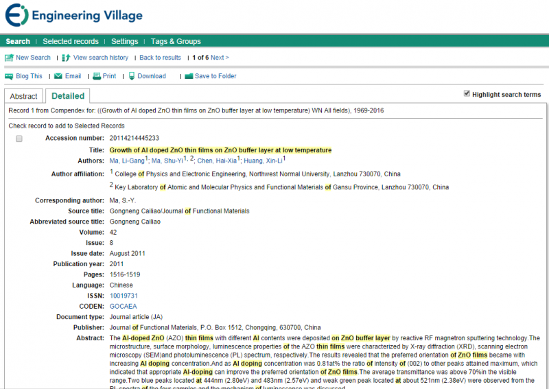
Task: Open the View search history link
Action: pos(101,58)
